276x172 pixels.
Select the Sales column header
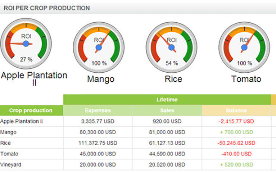(x=167, y=111)
